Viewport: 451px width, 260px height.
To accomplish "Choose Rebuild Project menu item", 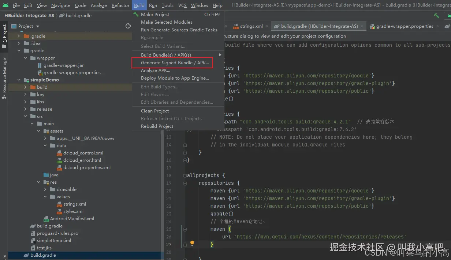I will [178, 126].
